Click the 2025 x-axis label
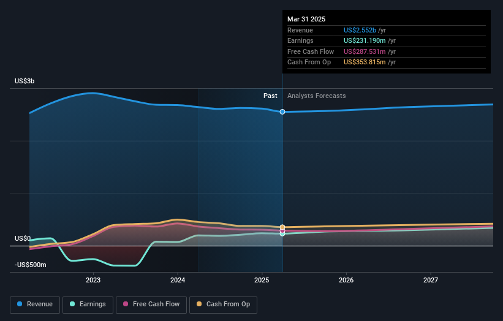This screenshot has width=503, height=321. pos(262,280)
